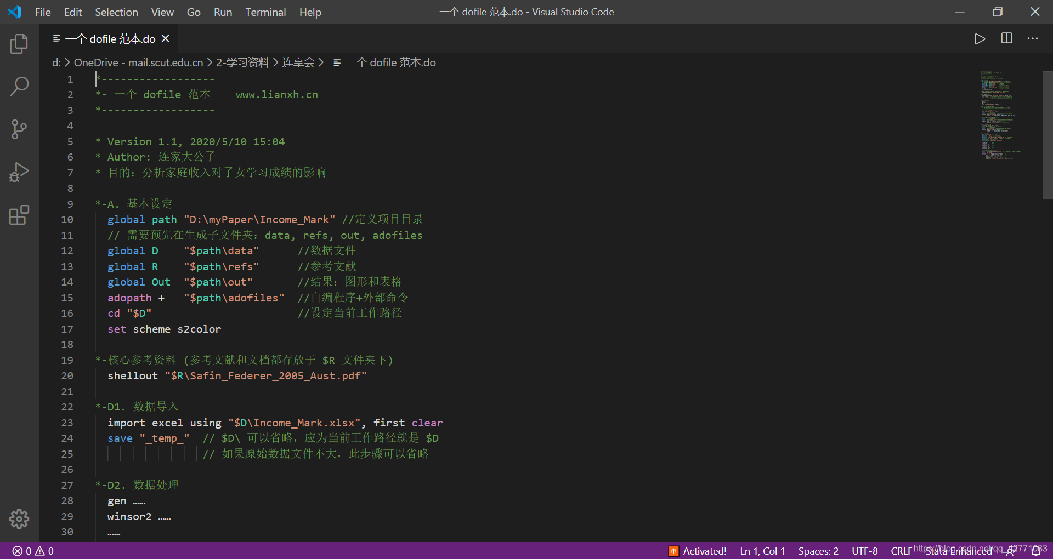1053x559 pixels.
Task: Open the 连享会 breadcrumb dropdown
Action: pos(299,62)
